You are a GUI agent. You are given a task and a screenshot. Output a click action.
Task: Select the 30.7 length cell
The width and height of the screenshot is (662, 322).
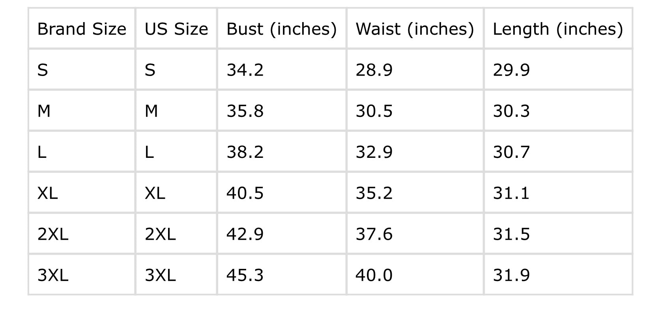558,152
